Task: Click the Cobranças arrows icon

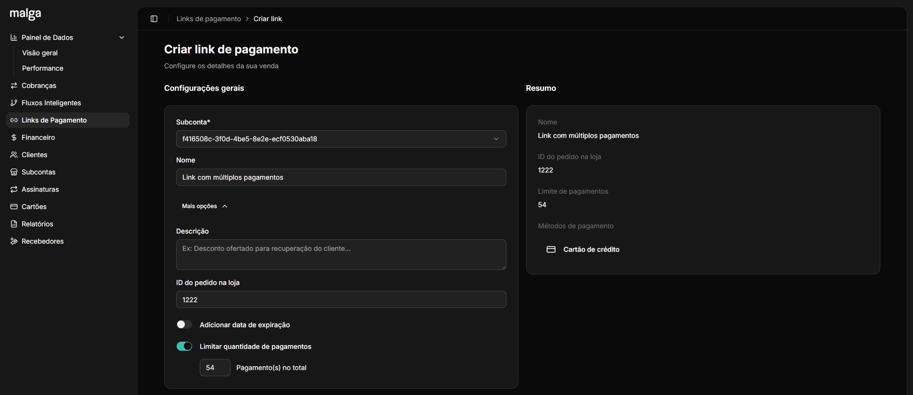Action: pyautogui.click(x=14, y=86)
